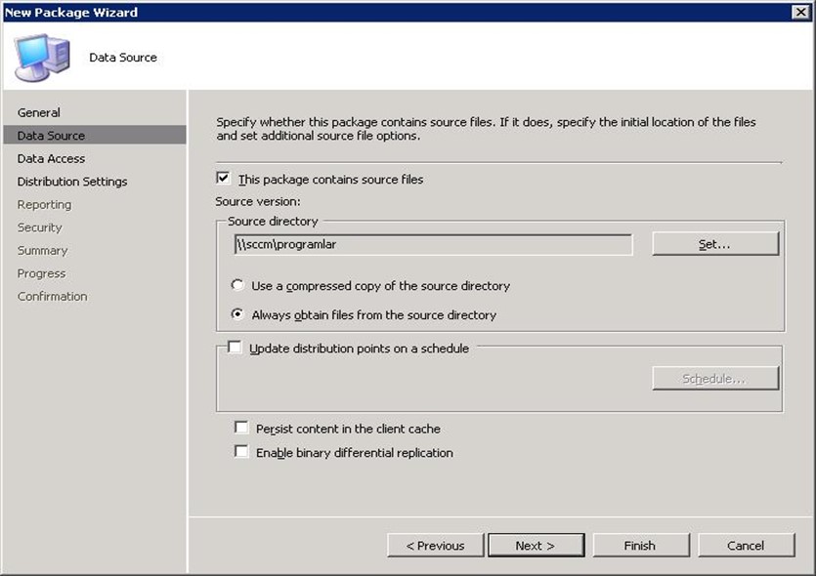Screen dimensions: 816x576
Task: Check 'Persist content in the client cache'
Action: [241, 428]
